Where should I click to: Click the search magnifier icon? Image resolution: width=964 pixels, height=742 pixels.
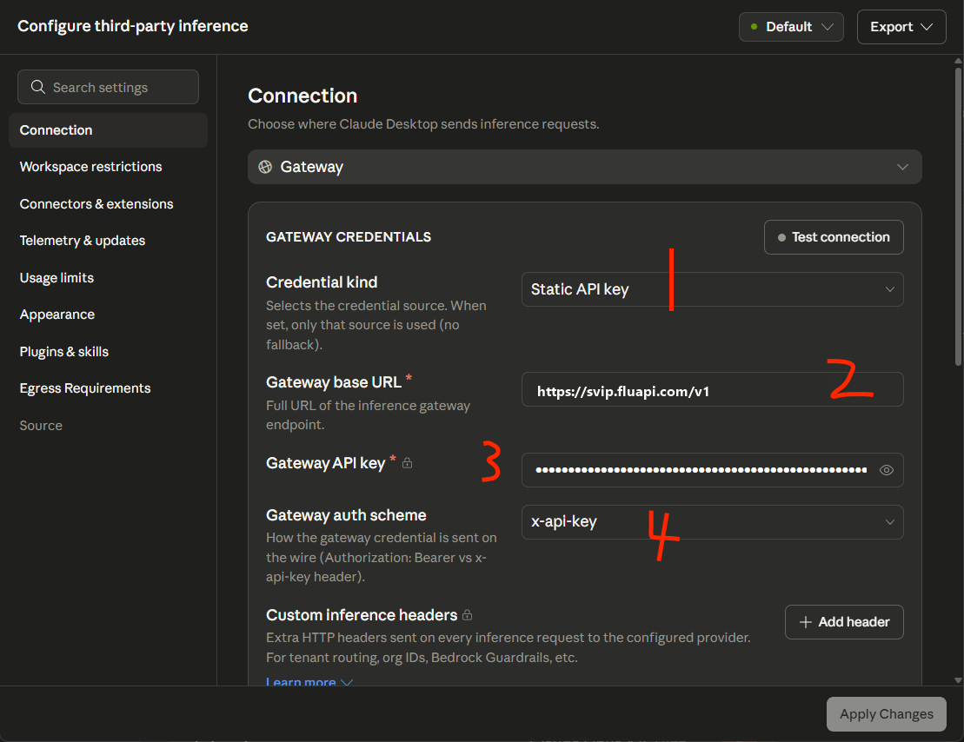(x=38, y=87)
